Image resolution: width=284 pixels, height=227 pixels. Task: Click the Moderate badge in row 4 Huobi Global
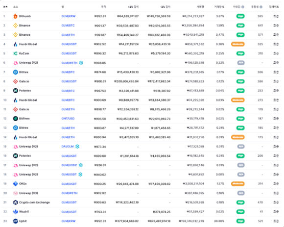click(x=237, y=44)
